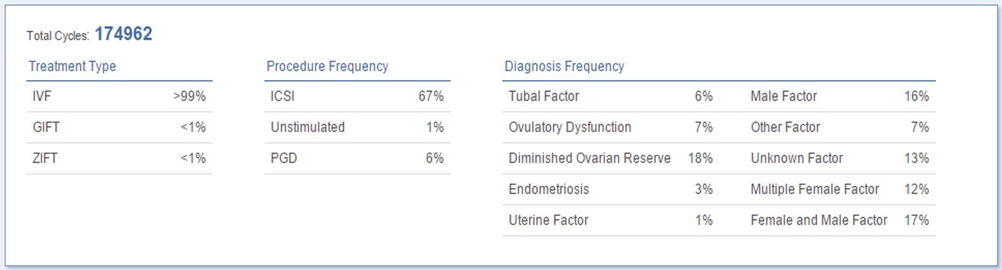The height and width of the screenshot is (270, 1002).
Task: Select the Treatment Type heading
Action: (72, 66)
